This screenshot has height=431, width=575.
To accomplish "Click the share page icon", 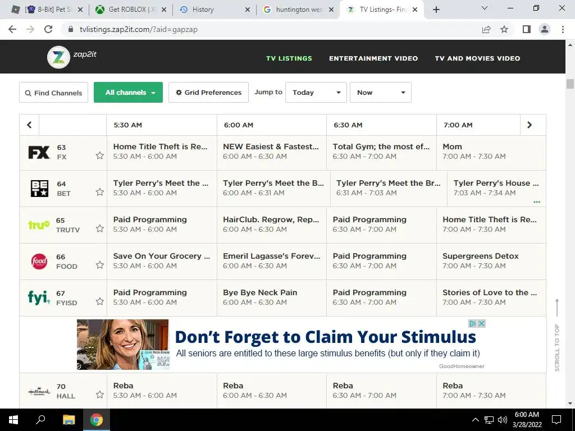I will click(x=486, y=29).
